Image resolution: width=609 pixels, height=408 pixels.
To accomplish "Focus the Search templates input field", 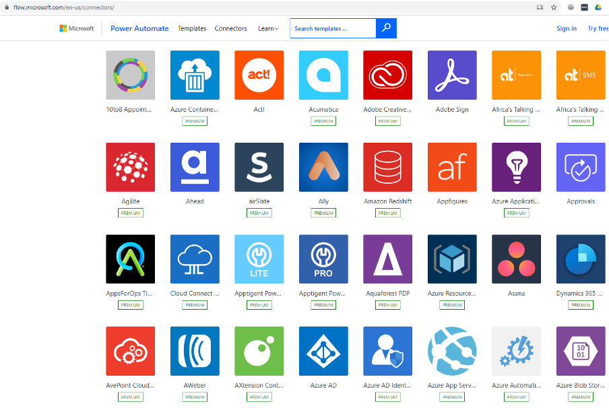I will point(333,29).
